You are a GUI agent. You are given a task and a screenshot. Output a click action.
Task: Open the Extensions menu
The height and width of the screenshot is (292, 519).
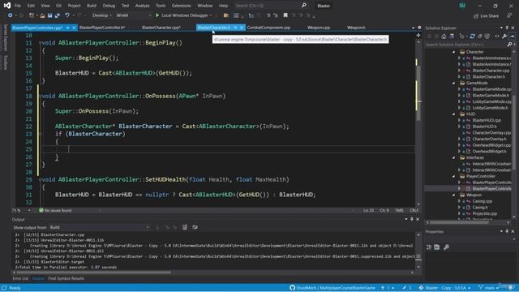(x=182, y=6)
